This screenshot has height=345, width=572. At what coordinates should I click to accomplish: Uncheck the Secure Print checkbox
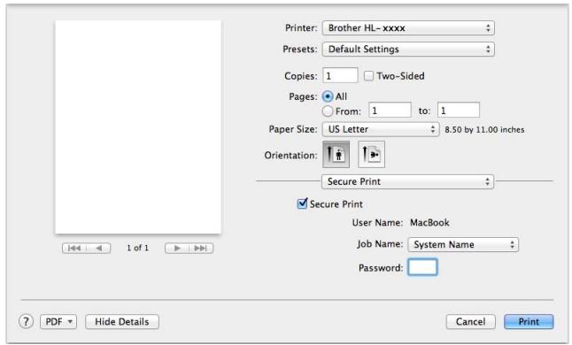pyautogui.click(x=303, y=203)
